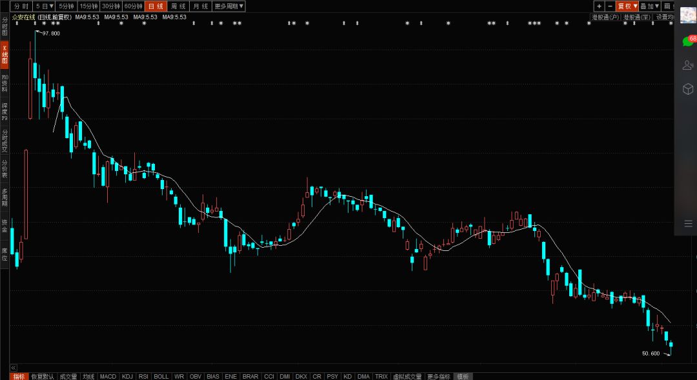Click the 画线 drawing button
Viewport: 697px width, 380px height.
[x=668, y=6]
